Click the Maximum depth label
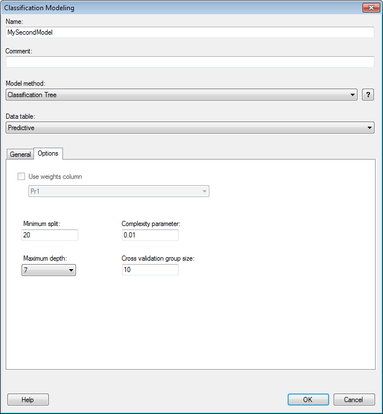This screenshot has height=414, width=383. (x=45, y=258)
